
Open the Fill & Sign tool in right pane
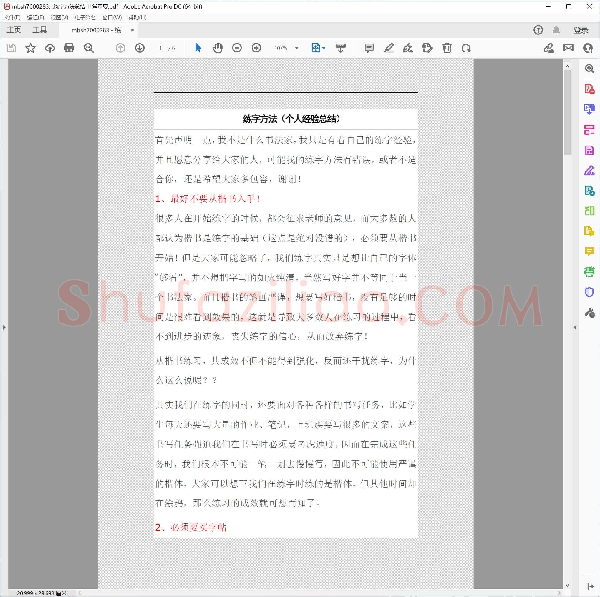[x=589, y=170]
